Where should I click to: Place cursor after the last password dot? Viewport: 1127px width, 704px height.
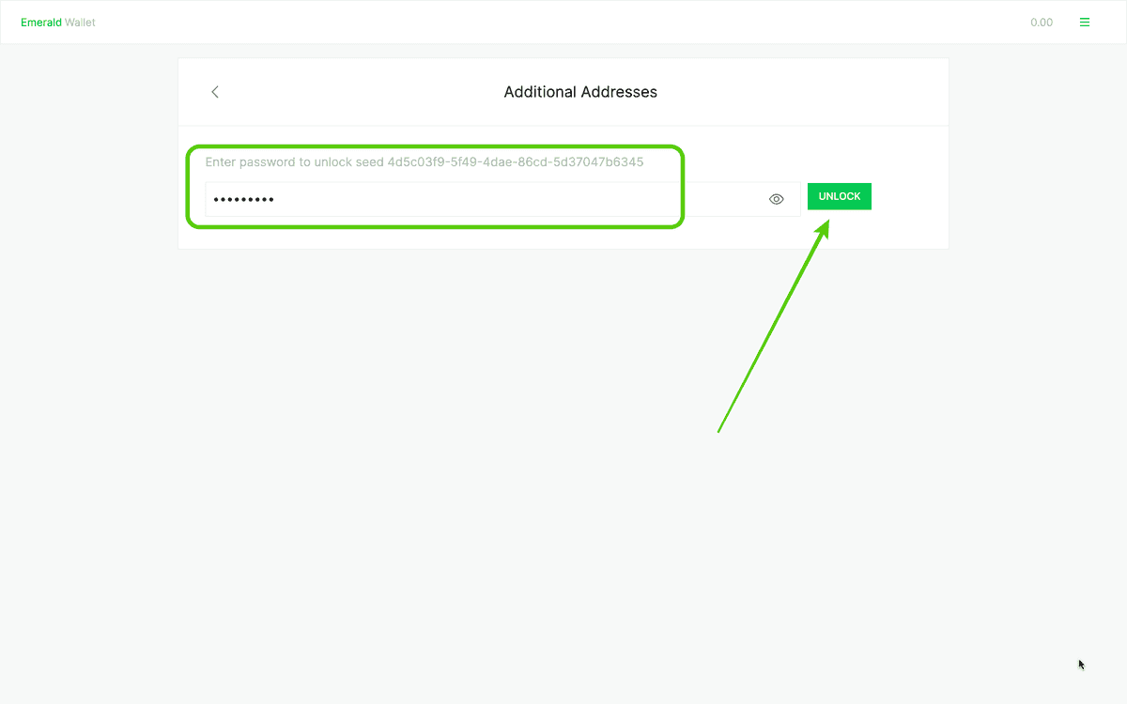[x=275, y=199]
